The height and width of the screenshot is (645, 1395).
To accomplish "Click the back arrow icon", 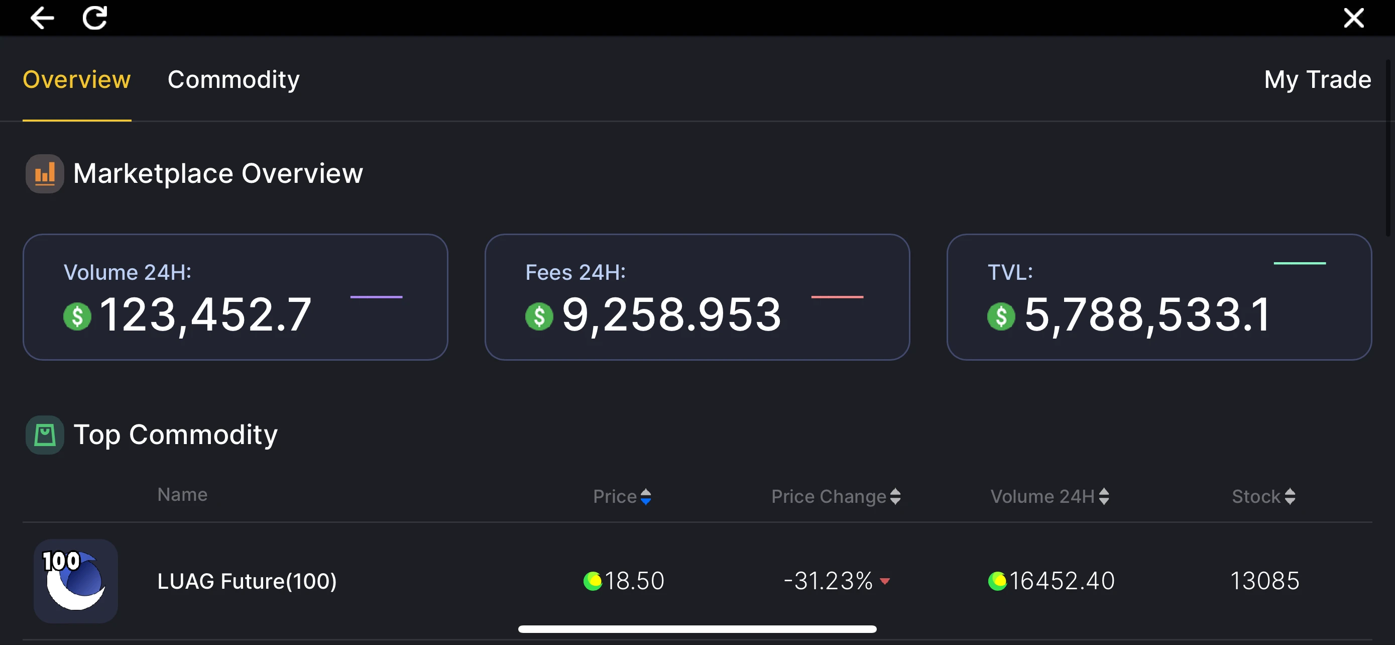I will point(42,18).
